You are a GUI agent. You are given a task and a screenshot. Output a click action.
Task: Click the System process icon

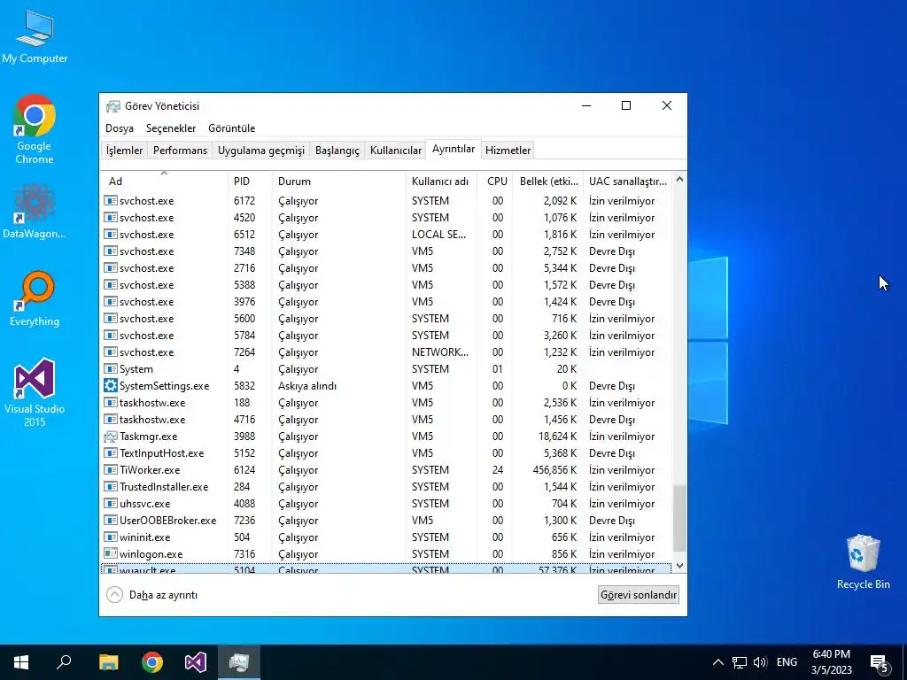click(111, 368)
